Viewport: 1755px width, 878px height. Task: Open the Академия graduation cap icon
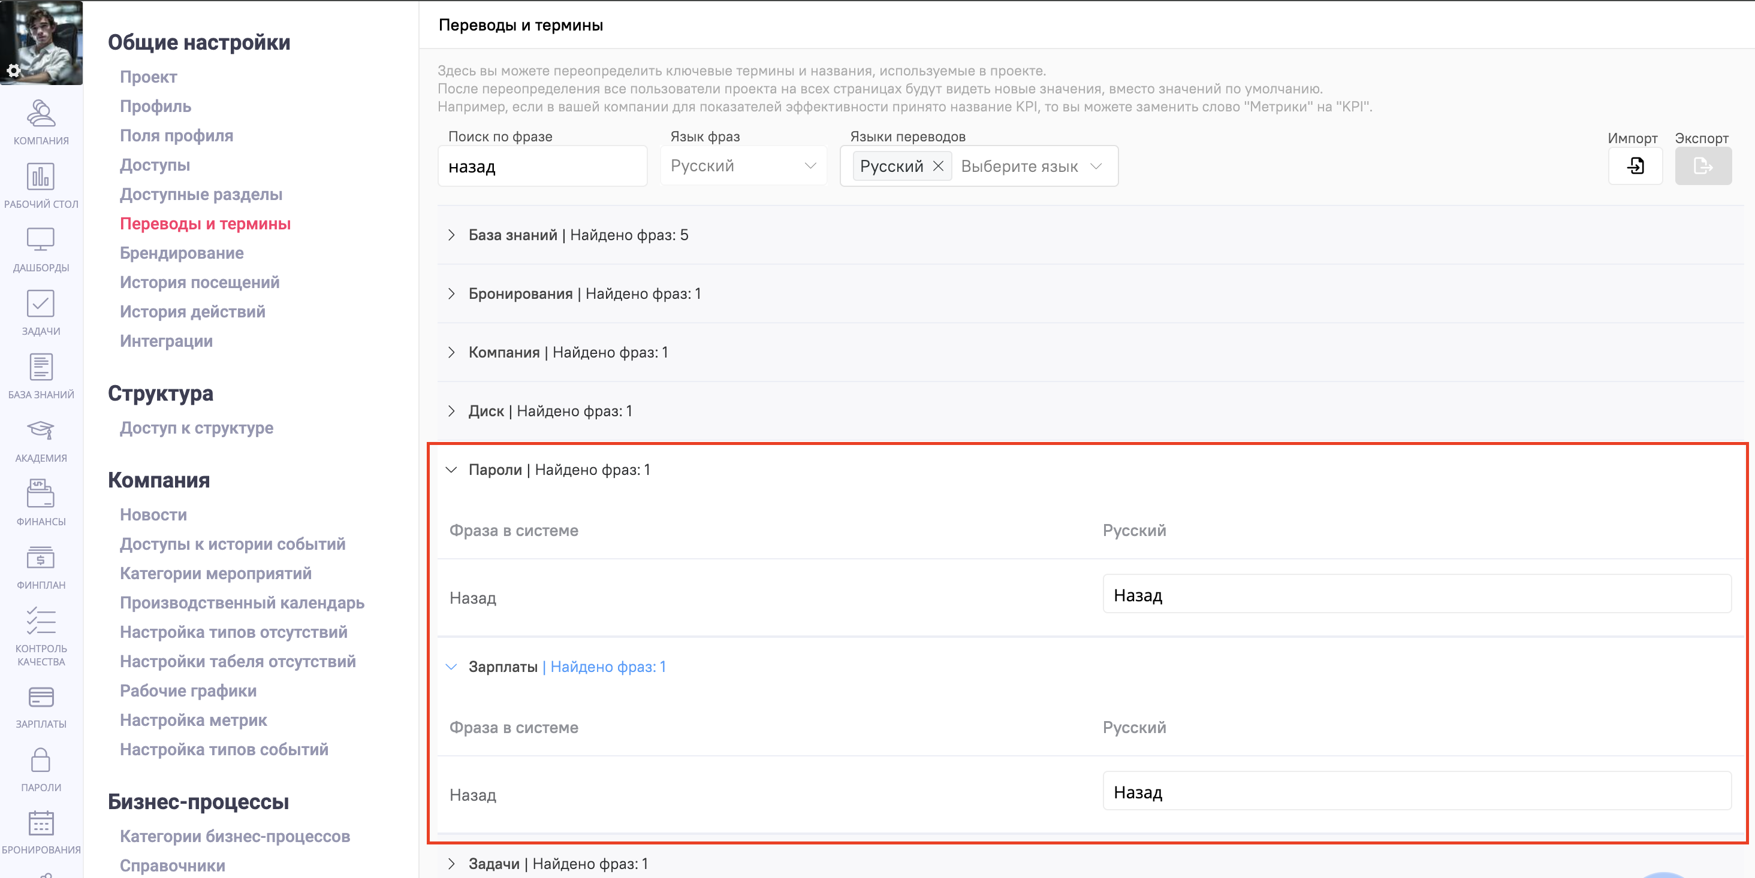pos(41,431)
